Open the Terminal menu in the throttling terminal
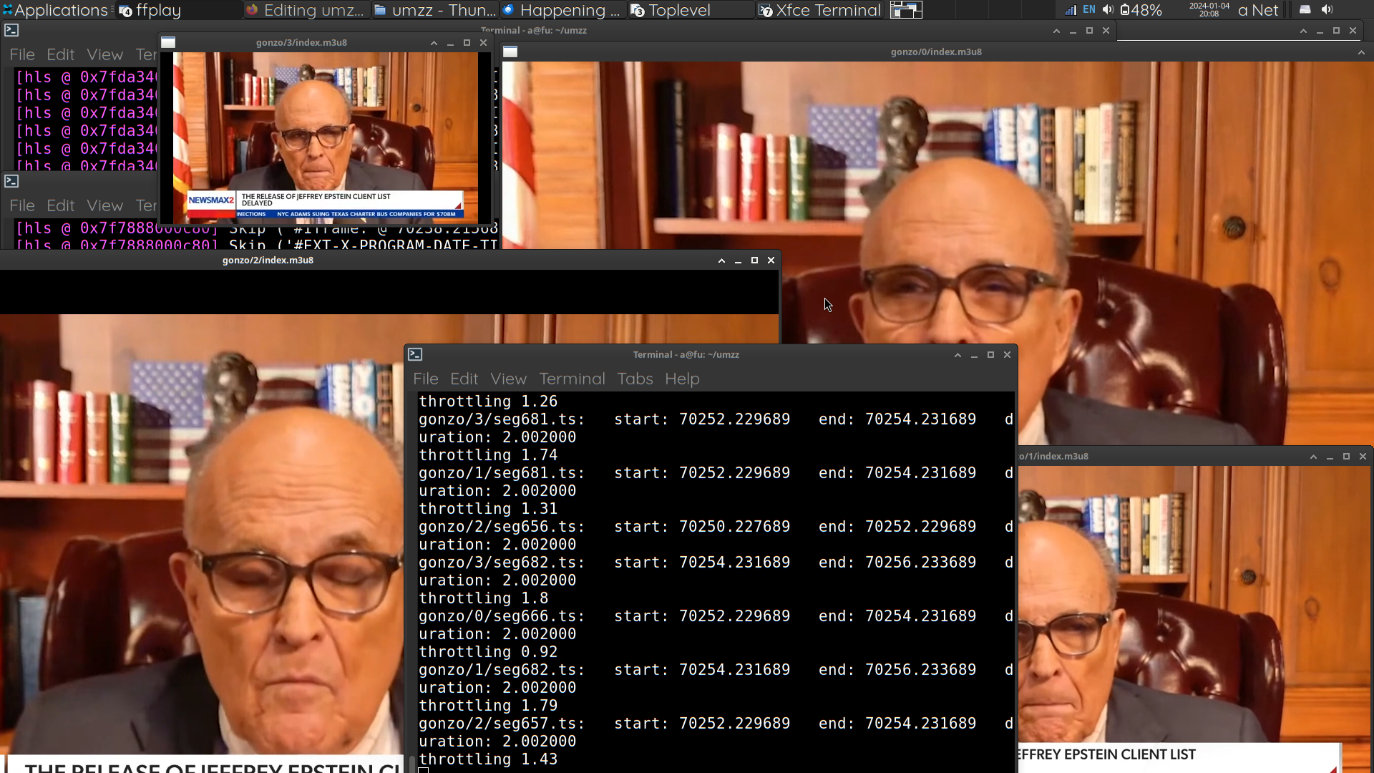1374x773 pixels. click(572, 379)
